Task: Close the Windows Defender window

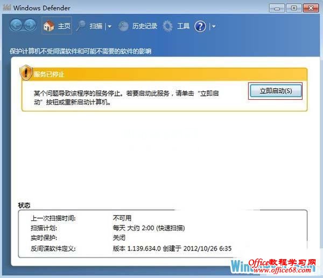Action: coord(311,8)
